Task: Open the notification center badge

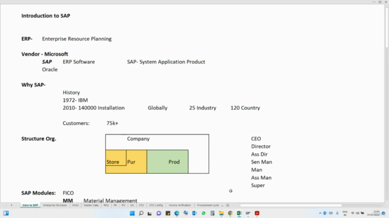Action: (384, 213)
